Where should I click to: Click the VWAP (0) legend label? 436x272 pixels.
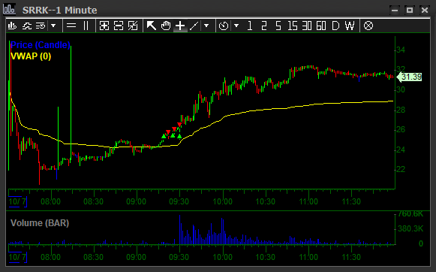(31, 56)
